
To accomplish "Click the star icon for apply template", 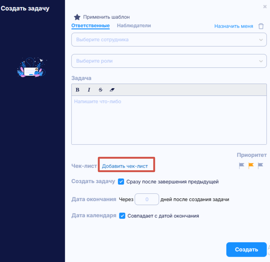I will (x=77, y=17).
